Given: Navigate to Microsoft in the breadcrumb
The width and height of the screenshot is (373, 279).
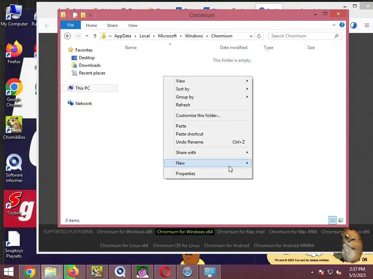Looking at the screenshot, I should [167, 36].
